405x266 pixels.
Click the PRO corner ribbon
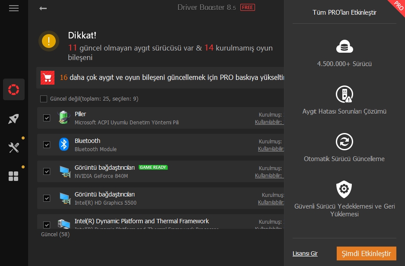click(398, 6)
